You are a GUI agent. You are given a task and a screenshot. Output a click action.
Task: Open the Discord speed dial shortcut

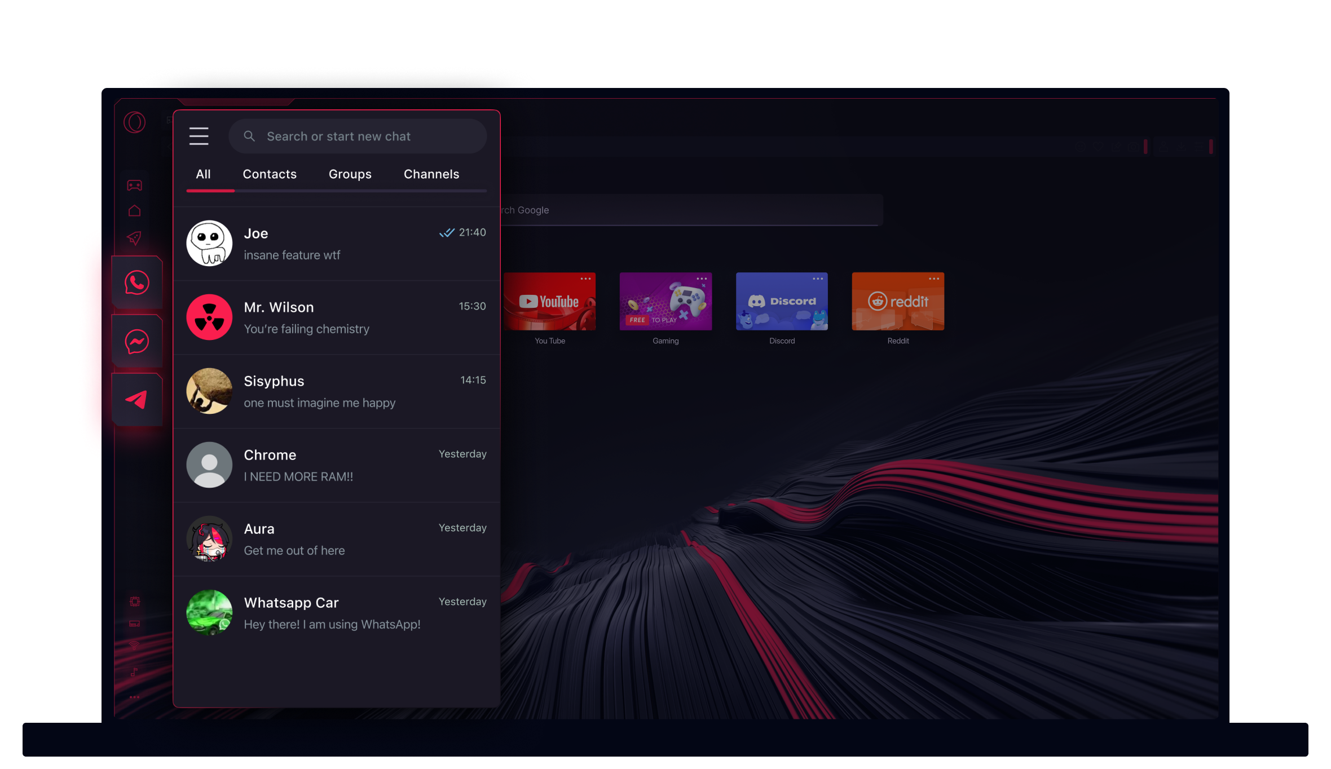click(x=782, y=301)
